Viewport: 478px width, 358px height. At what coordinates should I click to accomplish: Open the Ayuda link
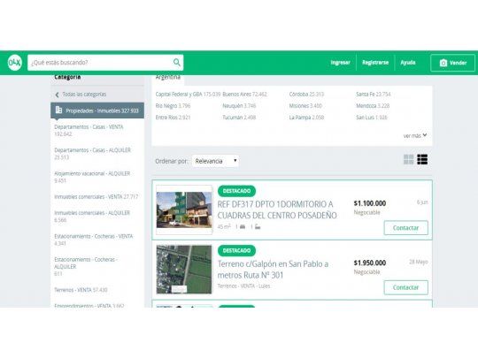tap(408, 63)
